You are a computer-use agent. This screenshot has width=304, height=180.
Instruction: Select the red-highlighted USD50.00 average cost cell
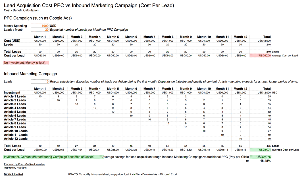point(260,56)
